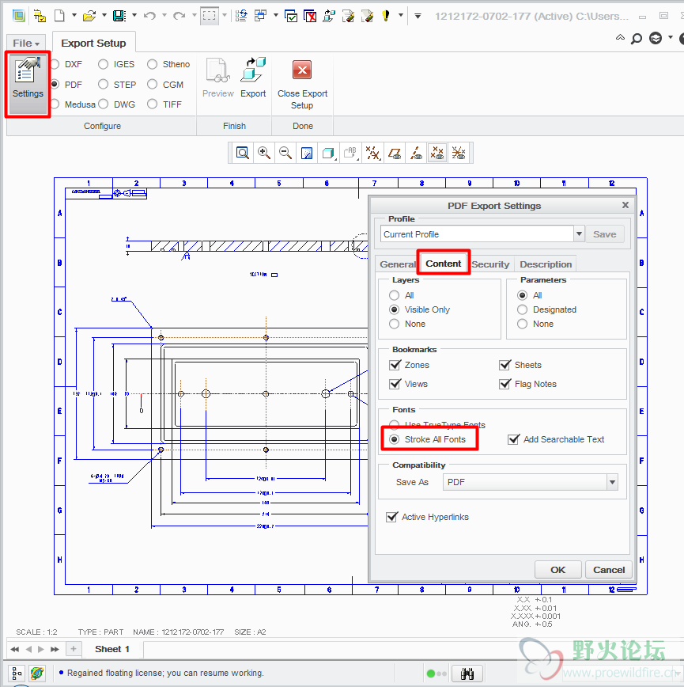
Task: Click the Zoom In magnifier icon
Action: 264,153
